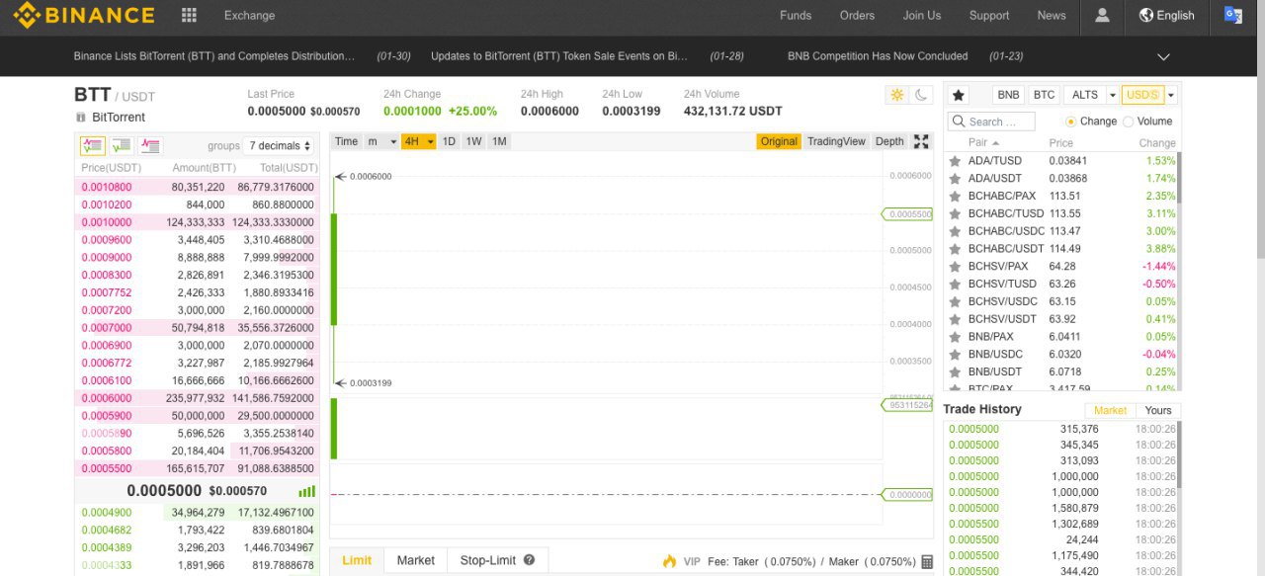Open the Funds menu
This screenshot has width=1265, height=576.
tap(796, 15)
